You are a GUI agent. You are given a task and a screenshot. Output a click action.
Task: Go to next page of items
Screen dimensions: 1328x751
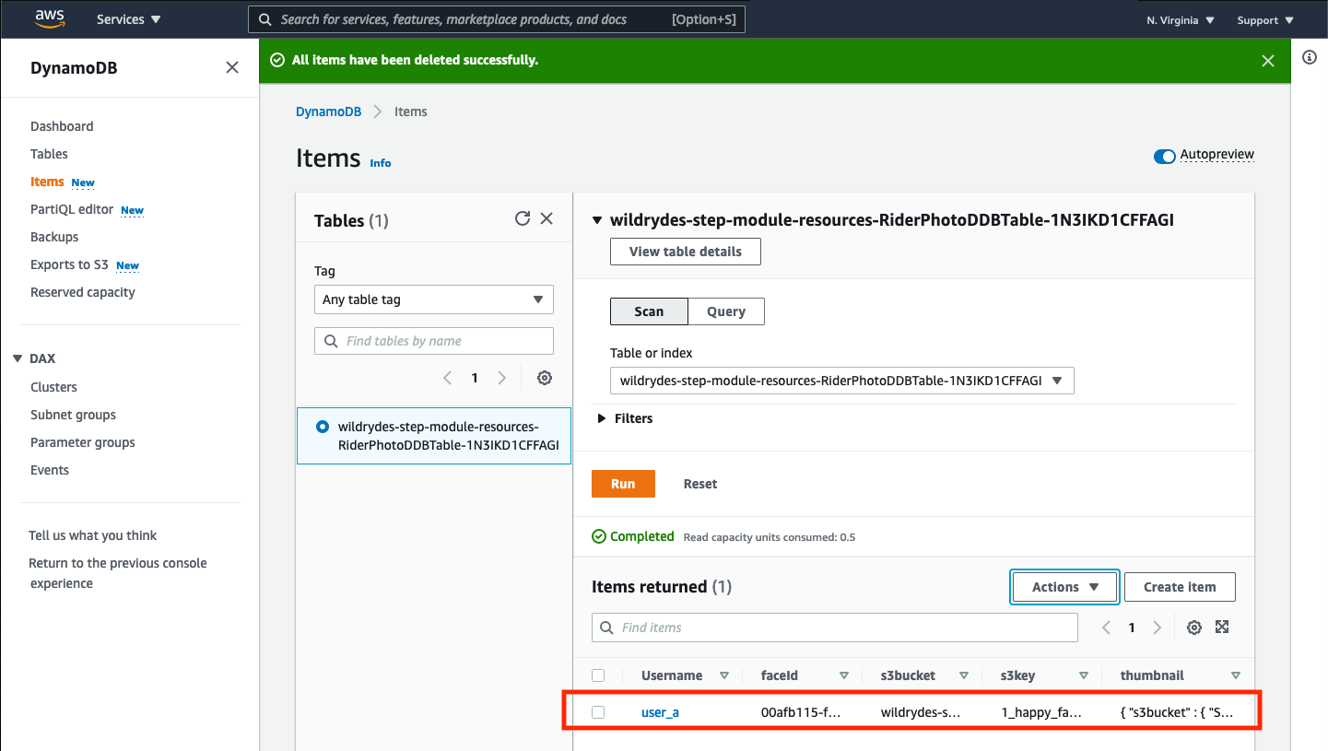(1158, 628)
